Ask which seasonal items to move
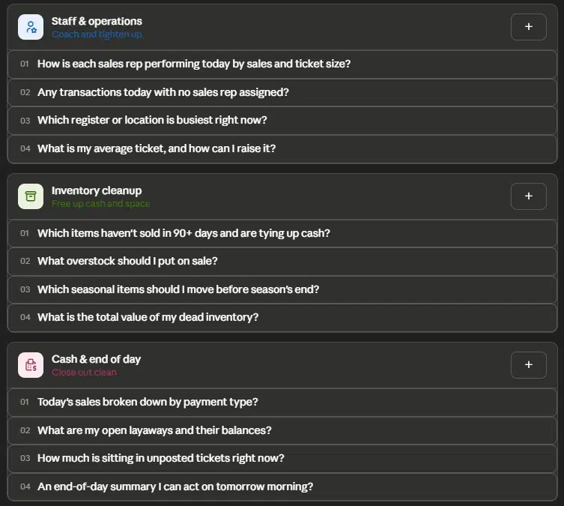The image size is (564, 506). (282, 289)
